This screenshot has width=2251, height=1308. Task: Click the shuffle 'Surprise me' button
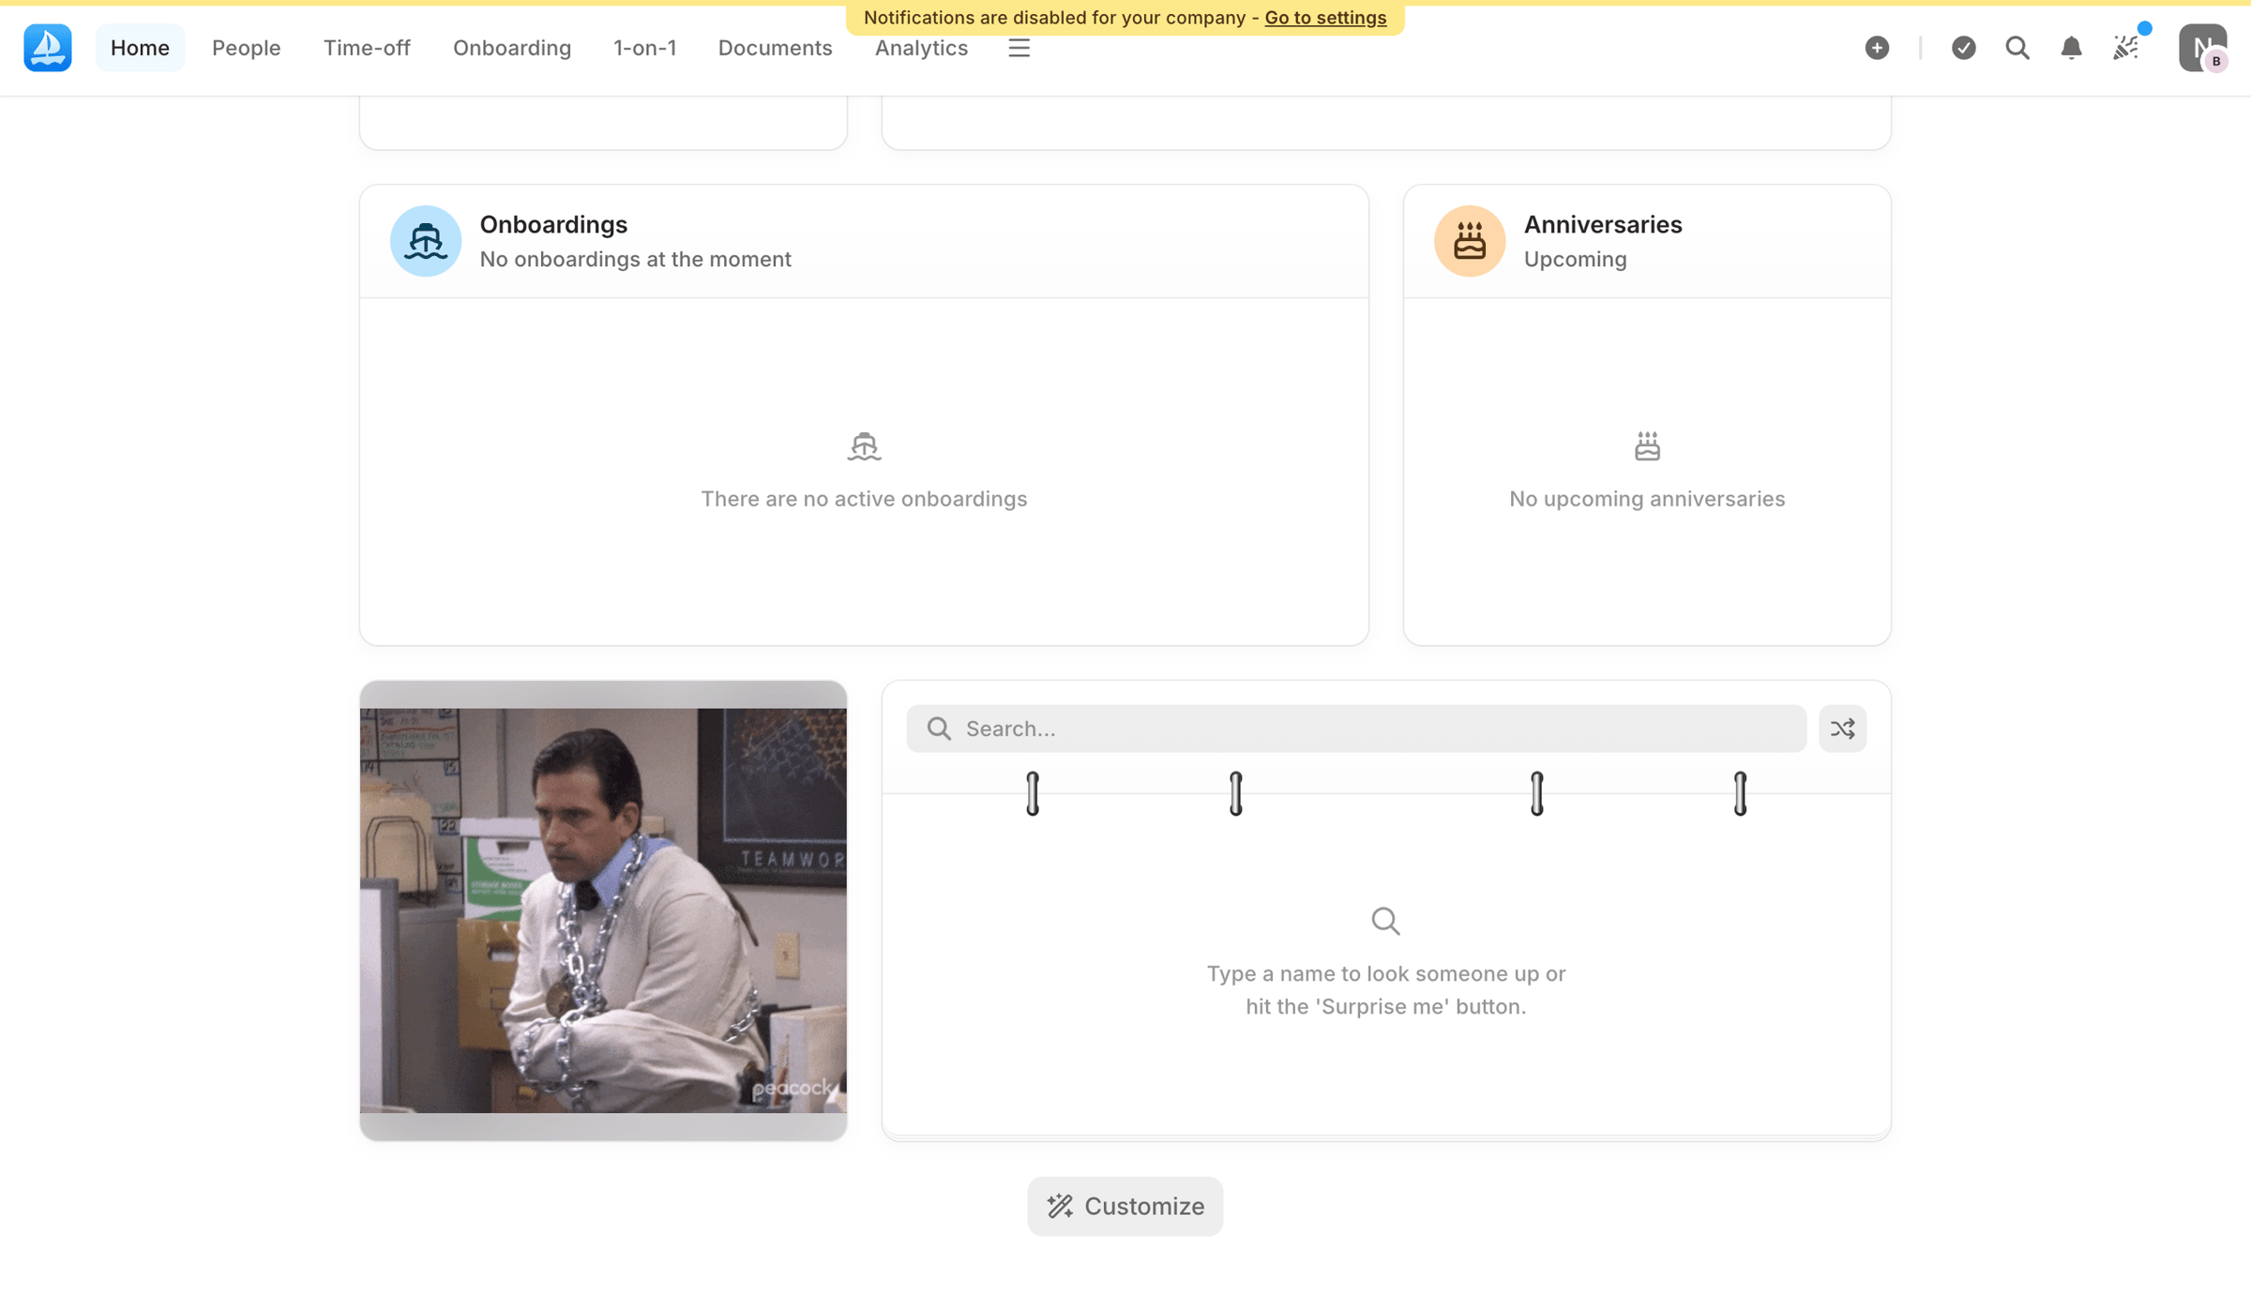click(x=1842, y=729)
